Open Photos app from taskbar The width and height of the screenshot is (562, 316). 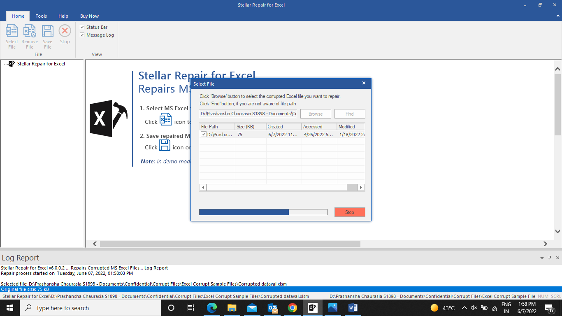point(333,308)
